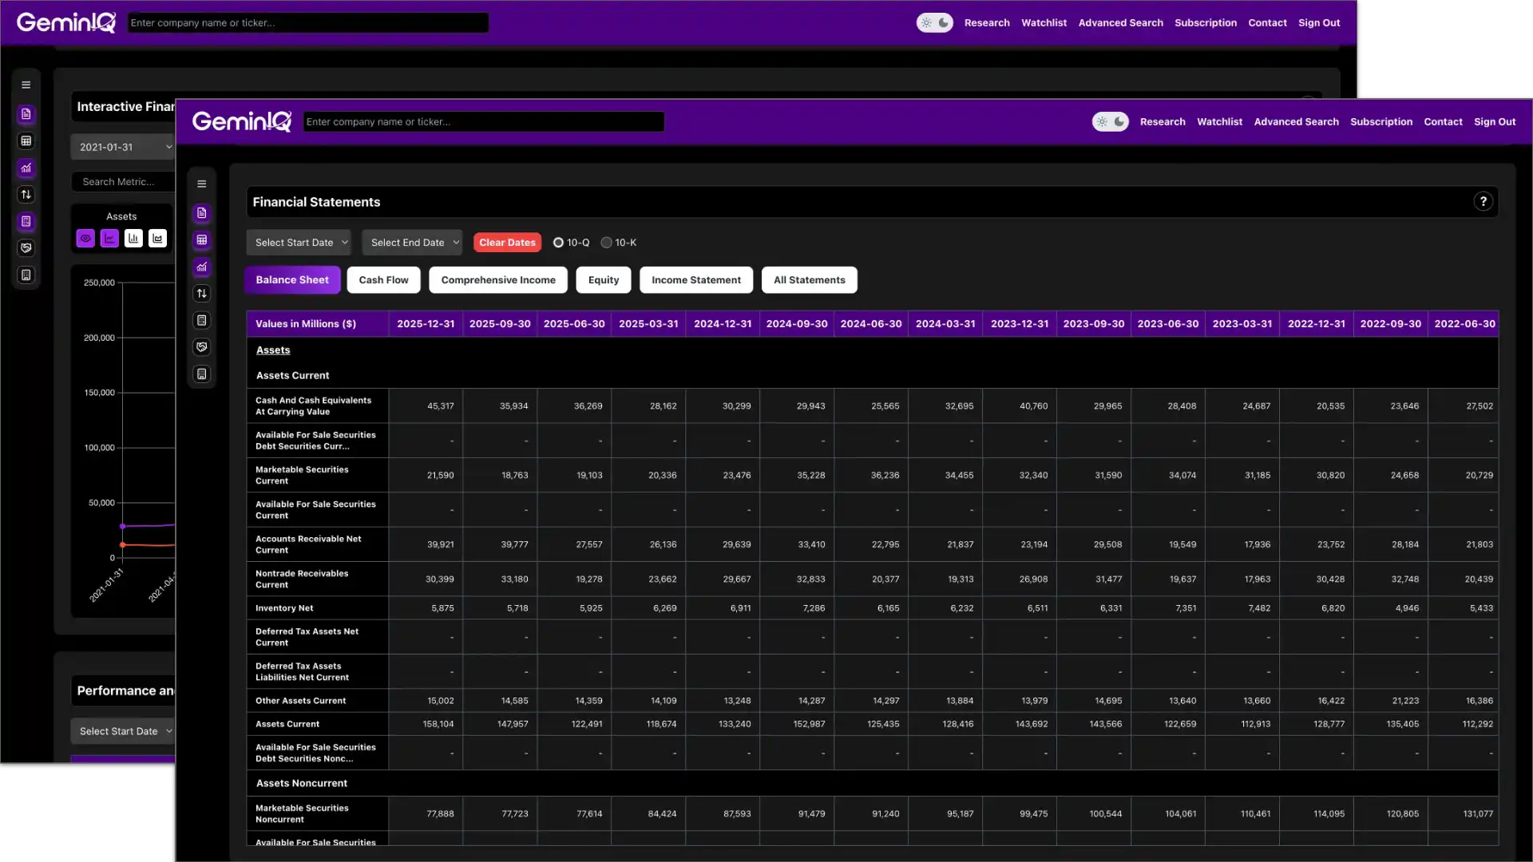Click the Sign Out link
Image resolution: width=1533 pixels, height=862 pixels.
point(1494,121)
